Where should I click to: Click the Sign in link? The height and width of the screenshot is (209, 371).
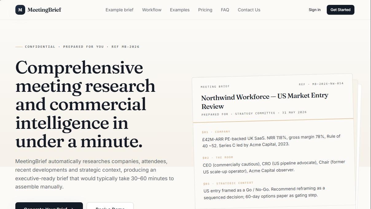pos(314,10)
